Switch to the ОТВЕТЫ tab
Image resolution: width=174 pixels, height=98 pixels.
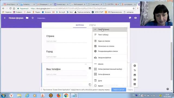point(92,25)
